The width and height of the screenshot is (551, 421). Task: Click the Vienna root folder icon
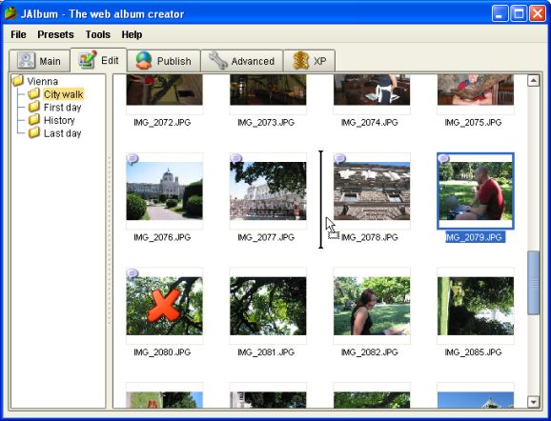(x=17, y=81)
